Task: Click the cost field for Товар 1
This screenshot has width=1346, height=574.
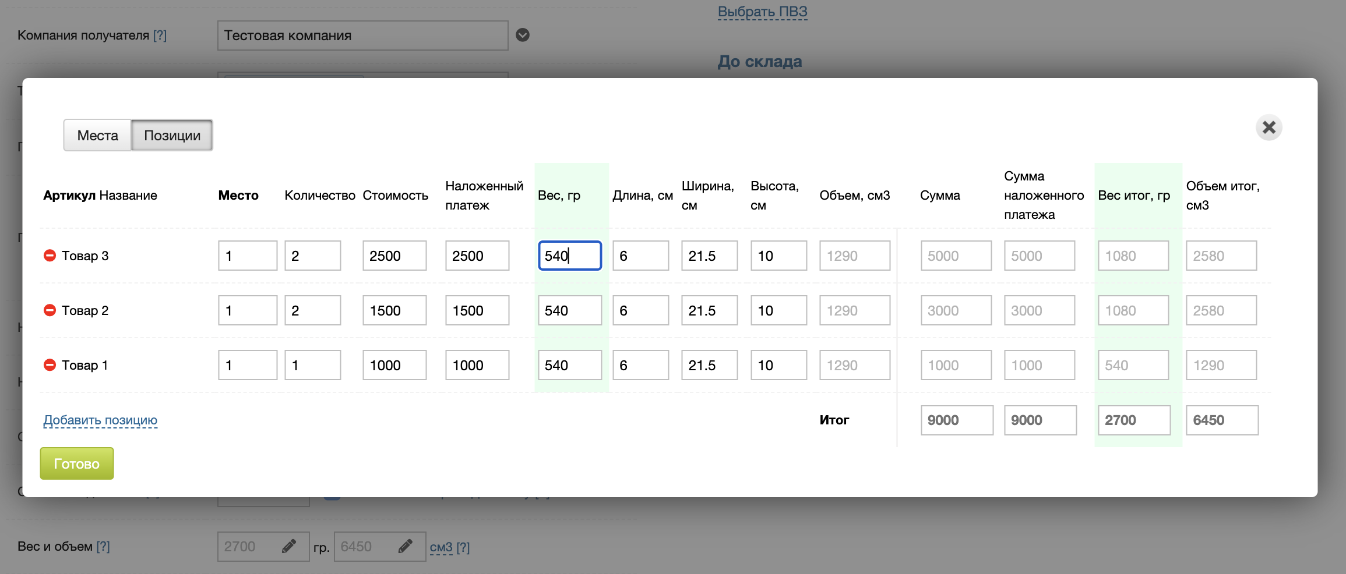Action: click(x=394, y=365)
